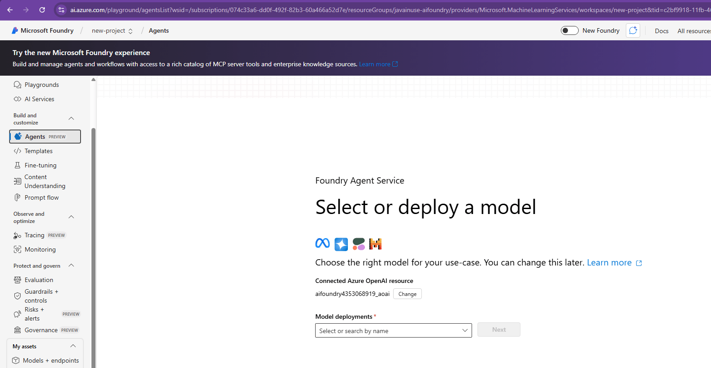Click the Change resource button
The height and width of the screenshot is (368, 711).
pyautogui.click(x=407, y=294)
